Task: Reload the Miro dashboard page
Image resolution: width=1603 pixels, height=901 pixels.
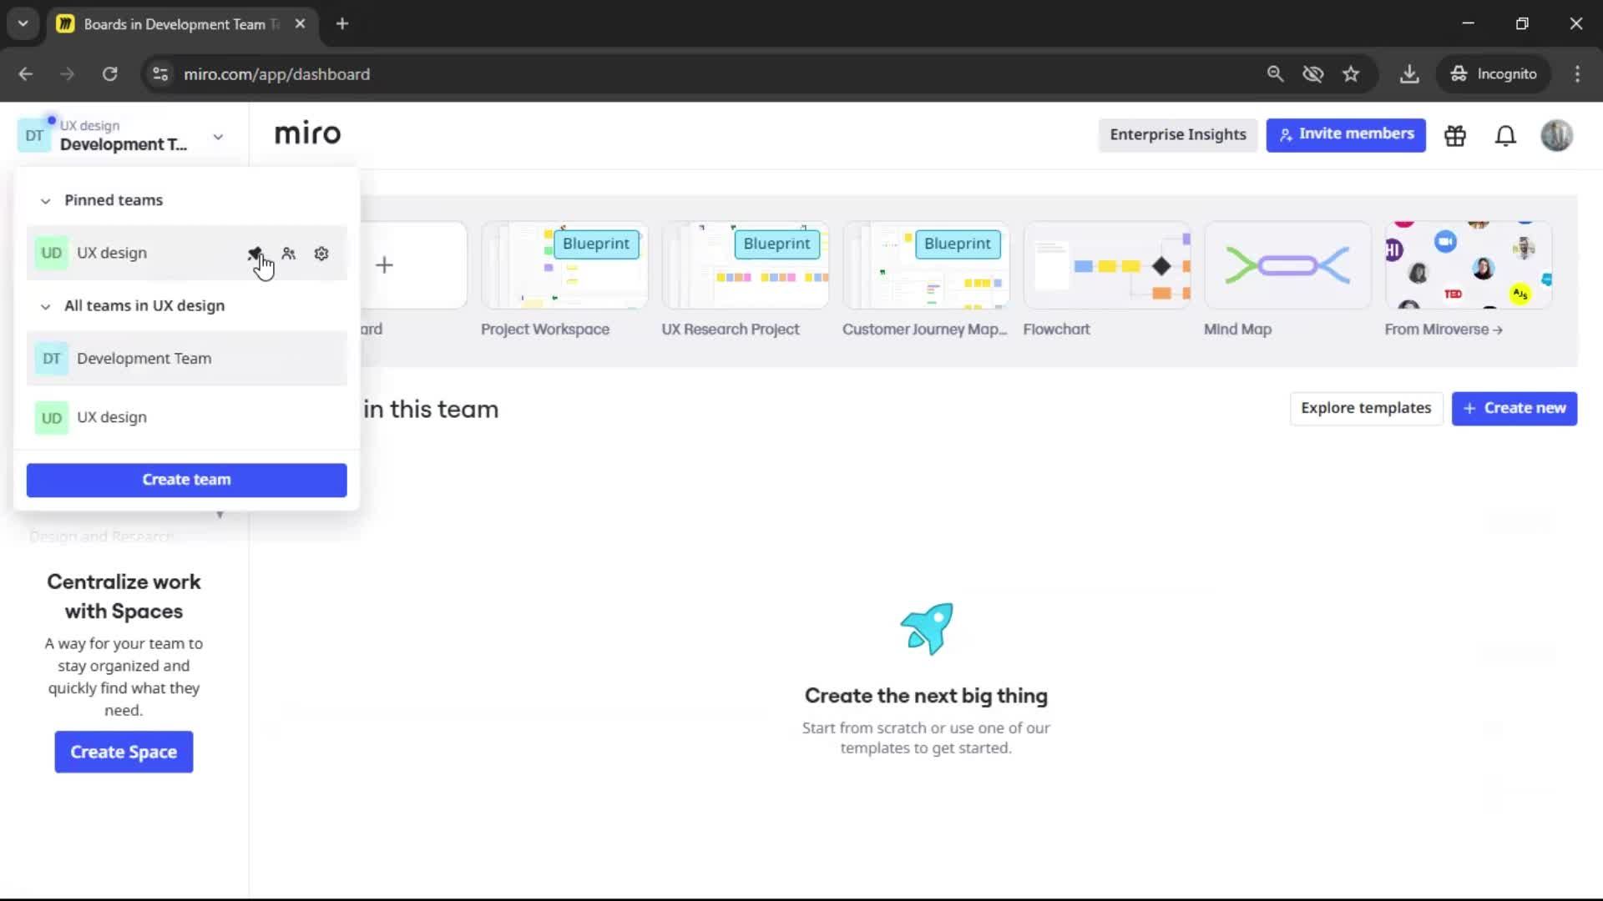Action: (109, 74)
